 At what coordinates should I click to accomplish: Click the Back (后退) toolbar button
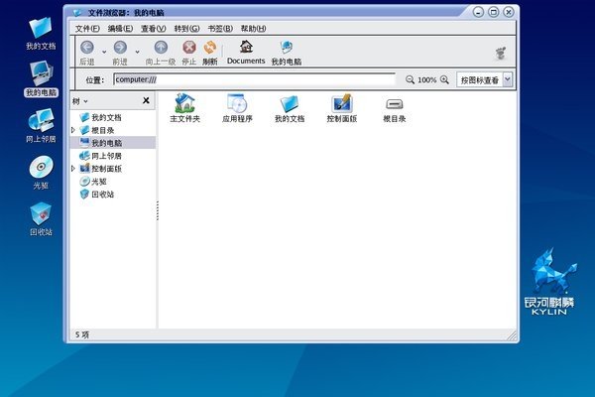pyautogui.click(x=87, y=53)
